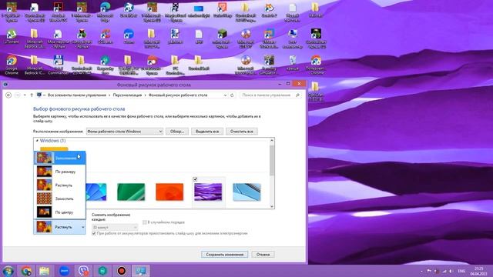This screenshot has height=277, width=493.
Task: Select the green wallpaper thumbnail
Action: 131,192
